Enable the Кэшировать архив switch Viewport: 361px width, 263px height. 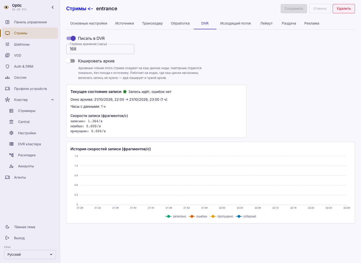click(70, 61)
